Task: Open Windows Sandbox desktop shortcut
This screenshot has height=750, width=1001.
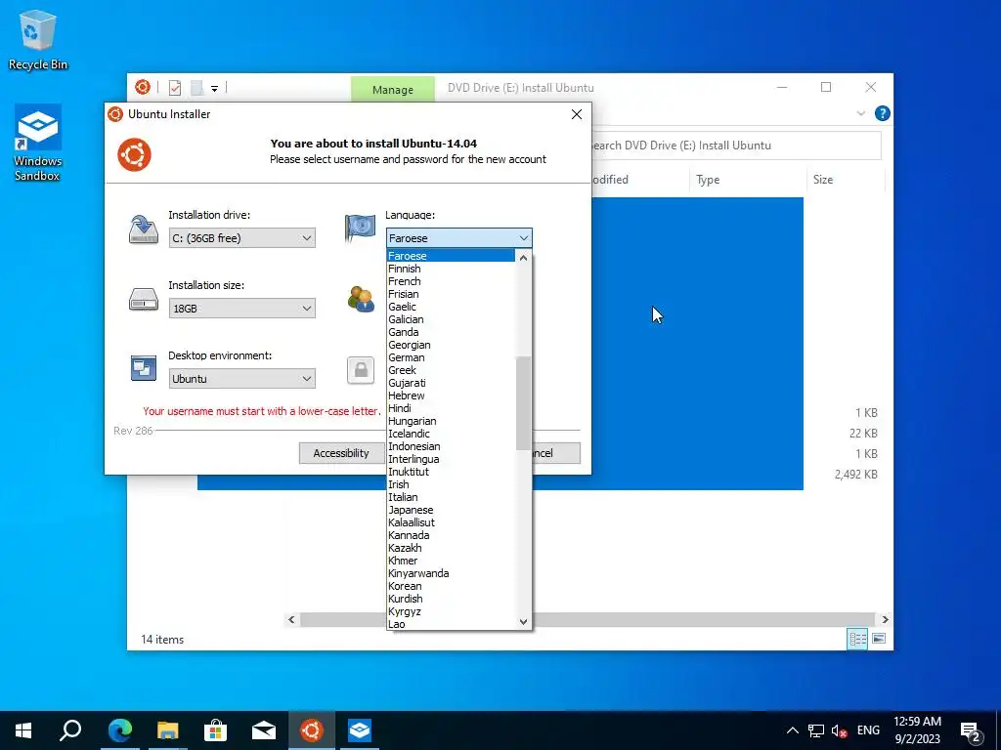Action: 38,143
